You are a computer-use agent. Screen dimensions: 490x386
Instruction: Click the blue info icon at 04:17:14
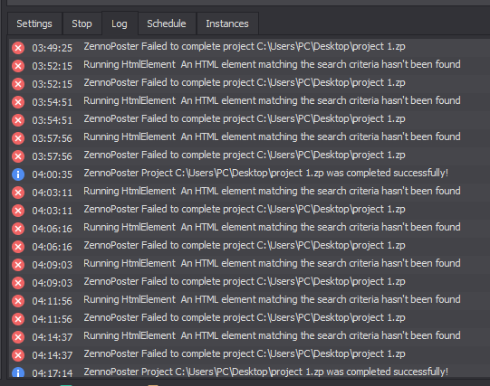18,372
